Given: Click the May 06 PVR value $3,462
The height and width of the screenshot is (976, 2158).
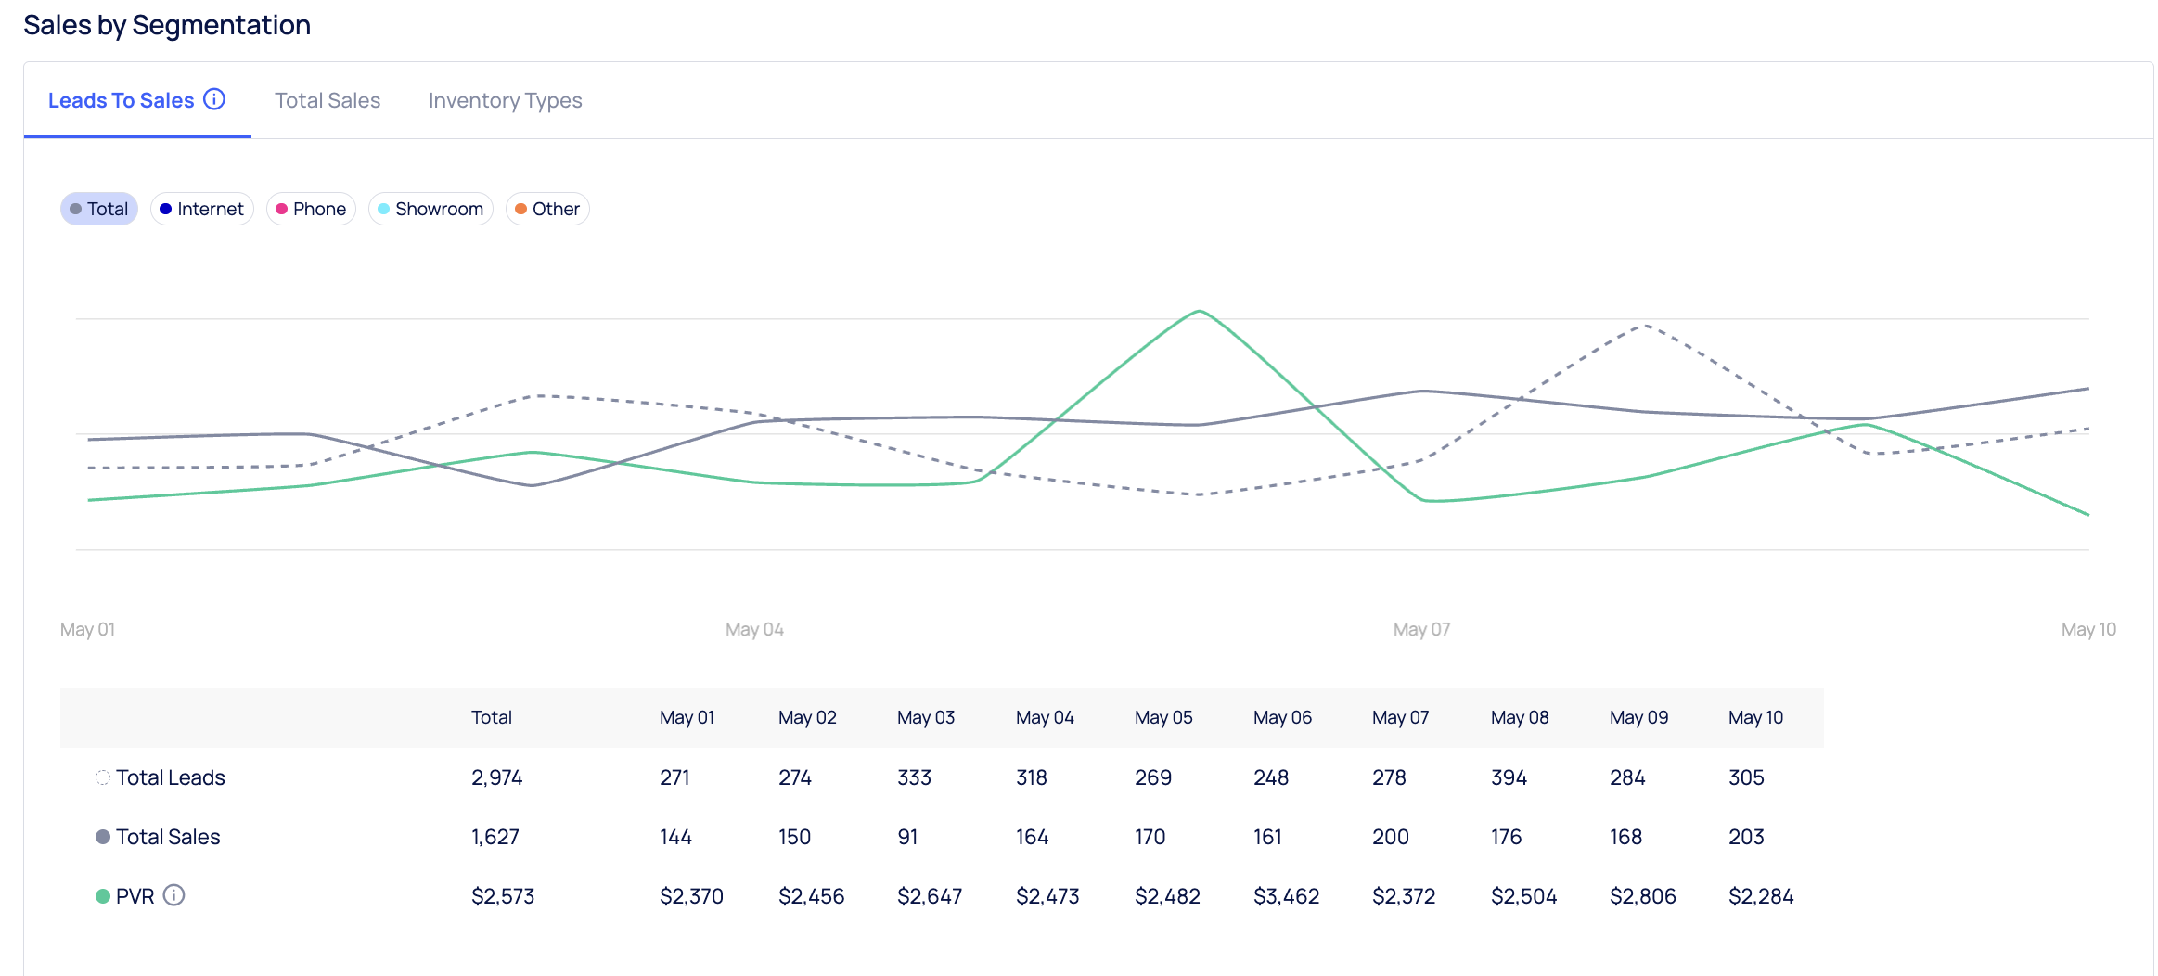Looking at the screenshot, I should point(1286,896).
